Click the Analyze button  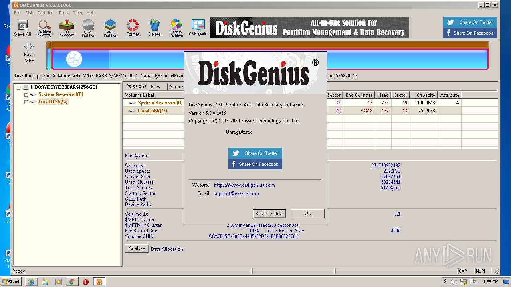tap(137, 248)
